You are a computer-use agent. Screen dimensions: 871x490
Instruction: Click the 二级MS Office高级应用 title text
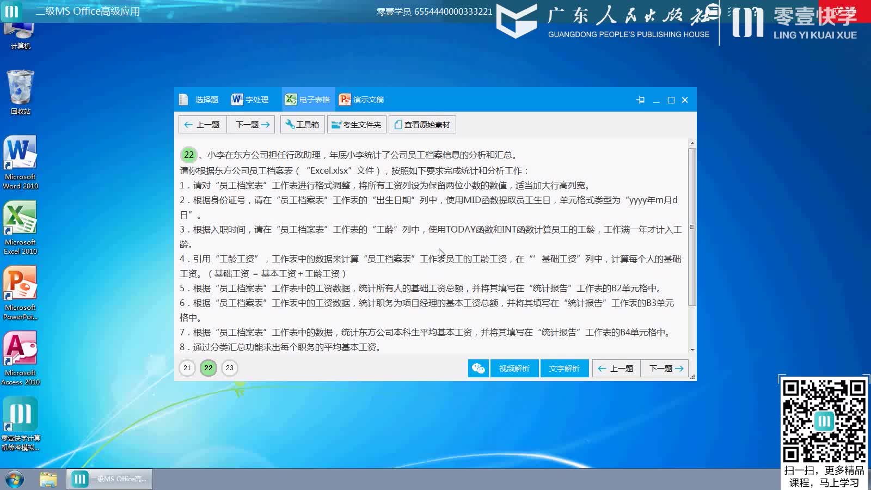point(88,11)
